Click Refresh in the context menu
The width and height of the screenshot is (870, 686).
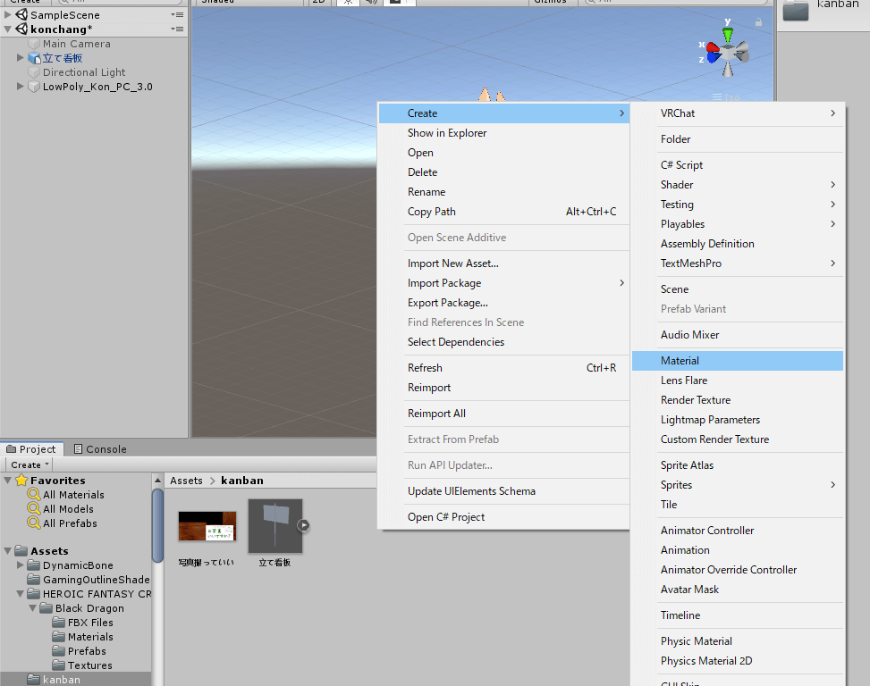[x=425, y=367]
